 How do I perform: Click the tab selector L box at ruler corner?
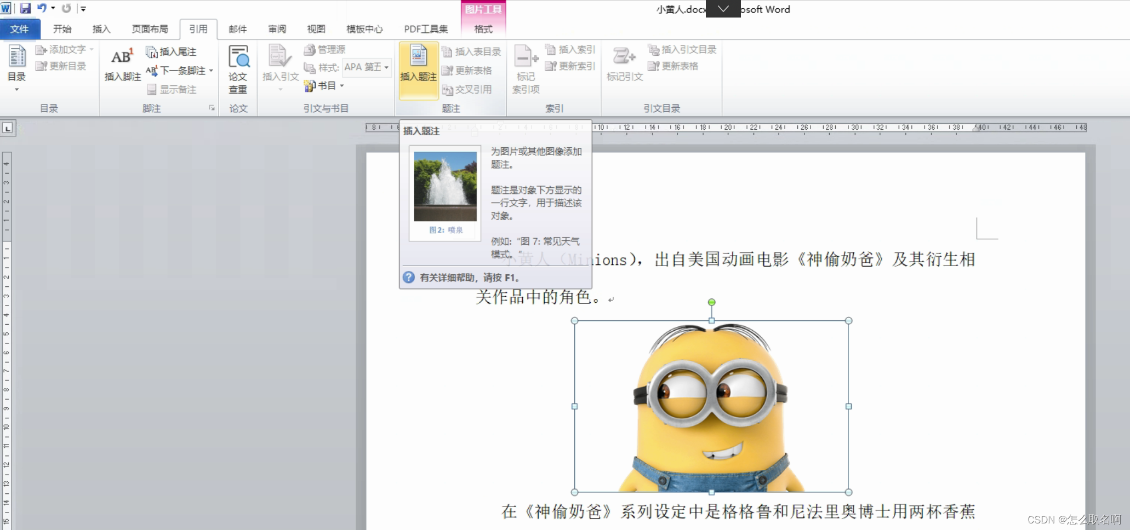click(8, 128)
